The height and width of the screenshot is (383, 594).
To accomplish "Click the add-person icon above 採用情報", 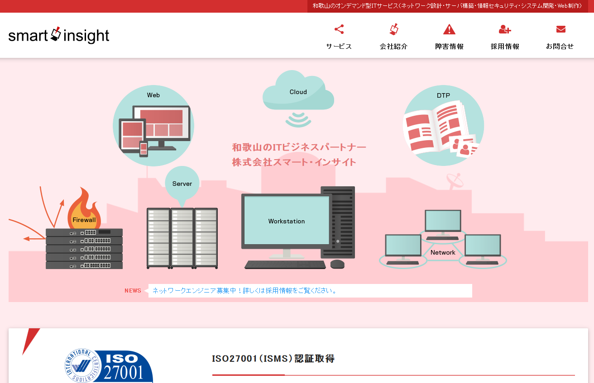I will click(505, 29).
